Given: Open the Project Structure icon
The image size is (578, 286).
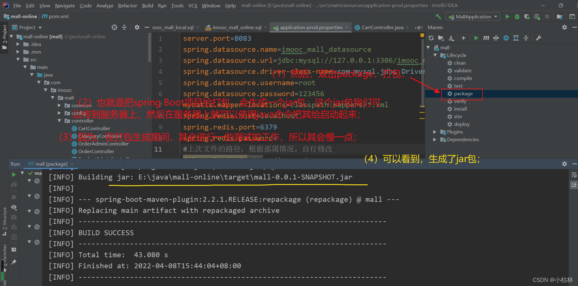Looking at the screenshot, I should point(560,17).
